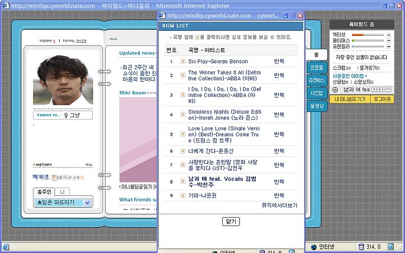Click the 'Updated news' heading
Viewport: 405px width, 253px height.
(137, 53)
